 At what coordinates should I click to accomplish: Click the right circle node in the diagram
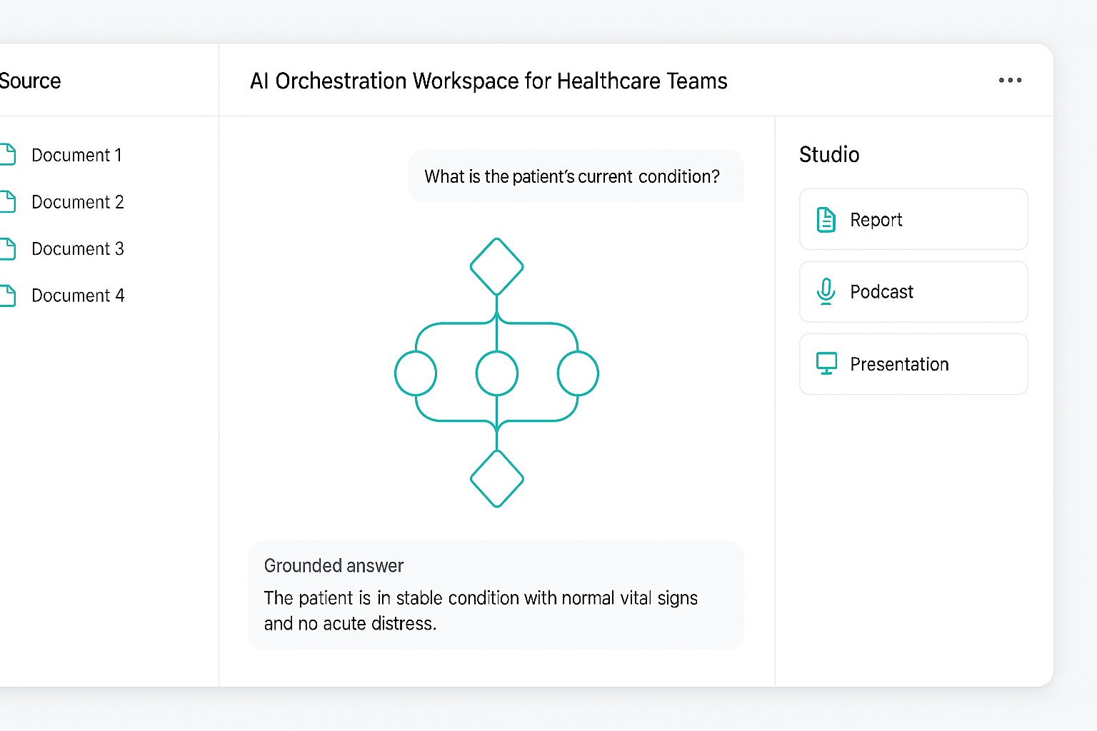click(x=578, y=373)
